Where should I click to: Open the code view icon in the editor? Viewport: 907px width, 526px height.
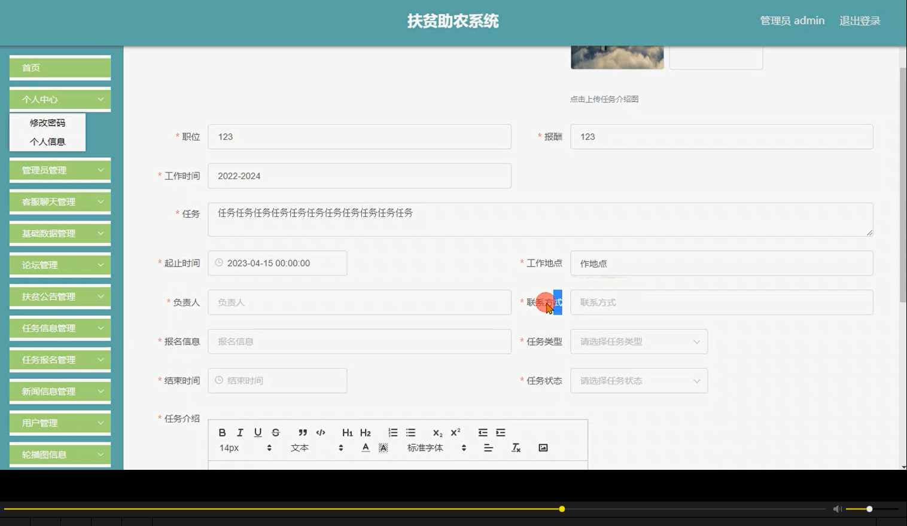click(x=321, y=432)
